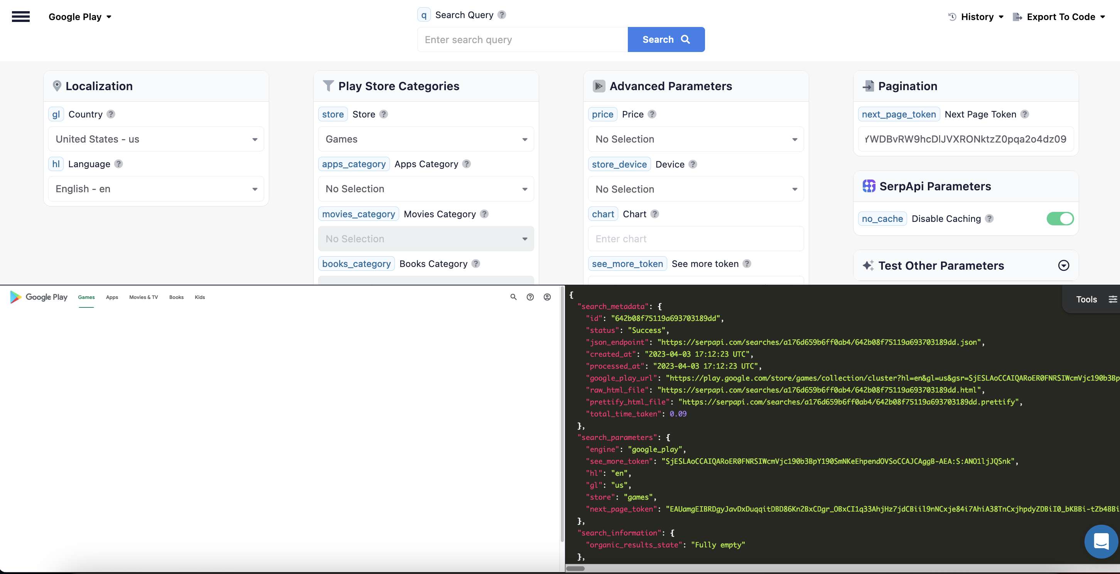Open search History via the clock icon
The image size is (1120, 574).
(x=952, y=17)
